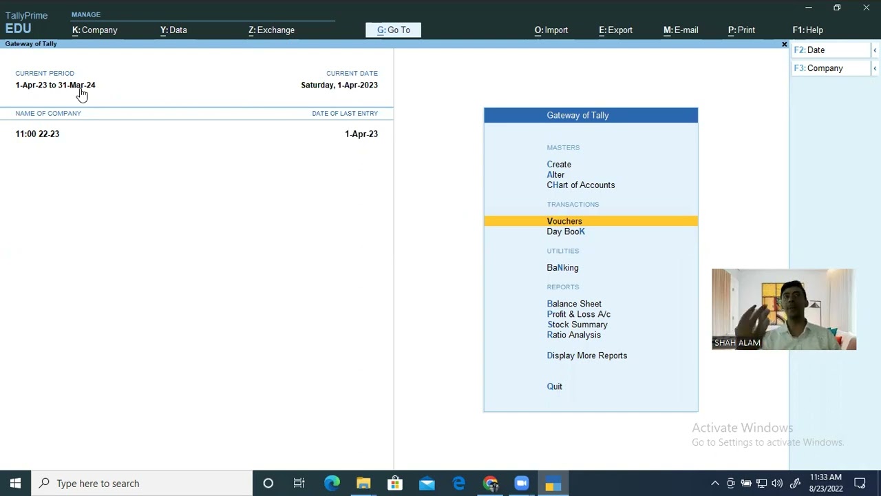Viewport: 881px width, 496px height.
Task: Minimize the TallyPrime window
Action: tap(809, 8)
